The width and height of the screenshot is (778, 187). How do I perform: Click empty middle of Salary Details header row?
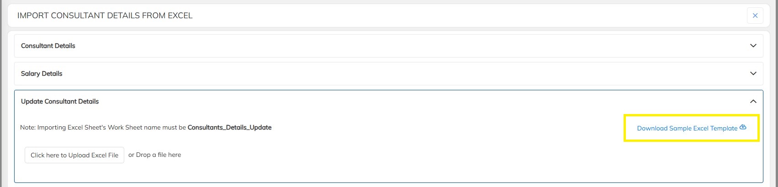(x=388, y=73)
